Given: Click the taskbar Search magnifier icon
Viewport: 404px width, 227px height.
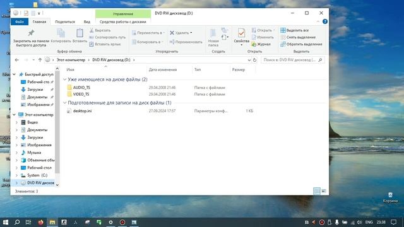Looking at the screenshot, I should tap(17, 223).
